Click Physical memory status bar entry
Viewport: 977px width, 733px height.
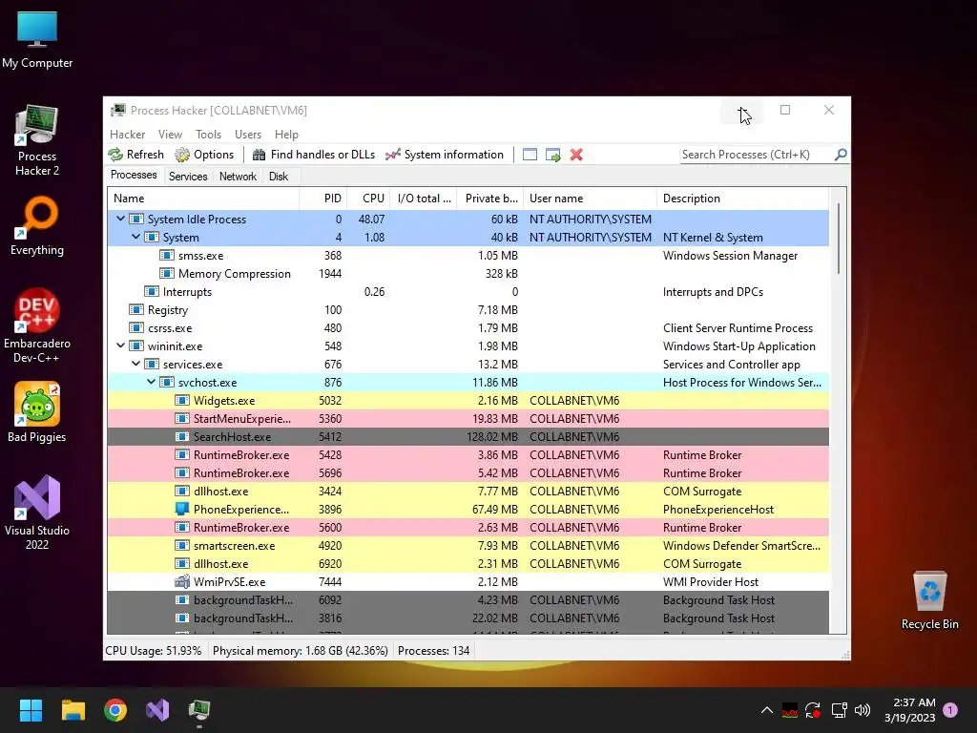301,651
